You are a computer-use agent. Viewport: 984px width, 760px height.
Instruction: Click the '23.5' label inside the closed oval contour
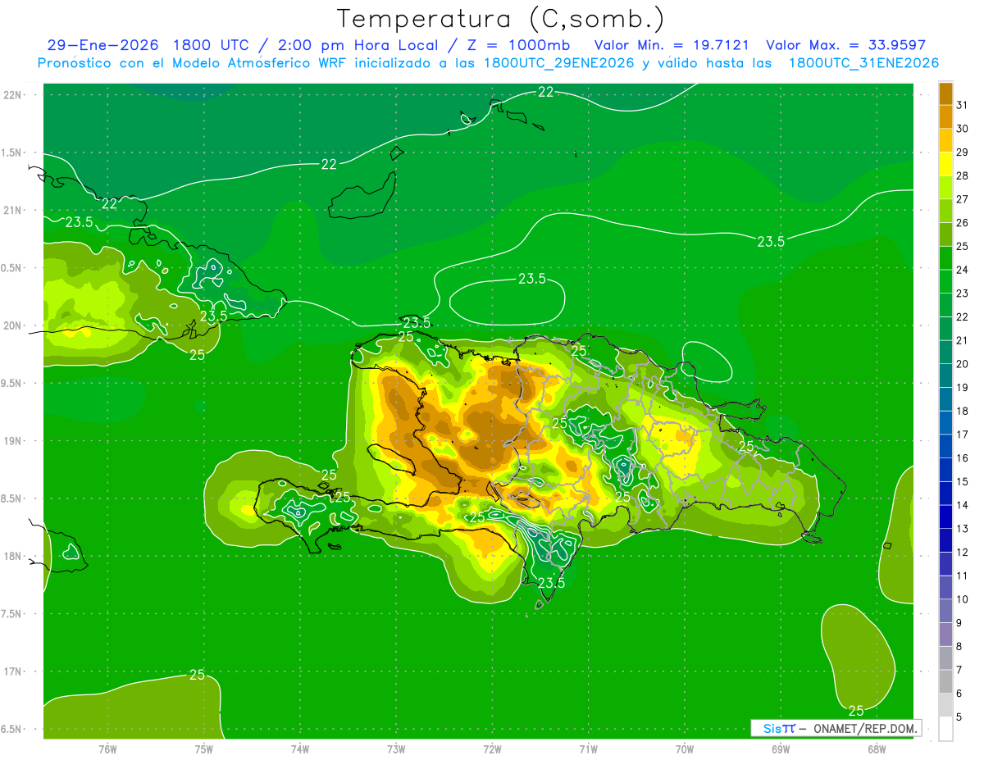coord(531,279)
